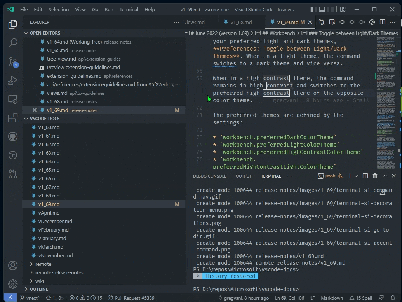Screen dimensions: 402x302
Task: Open the Timeline history view icon
Action: 12,155
